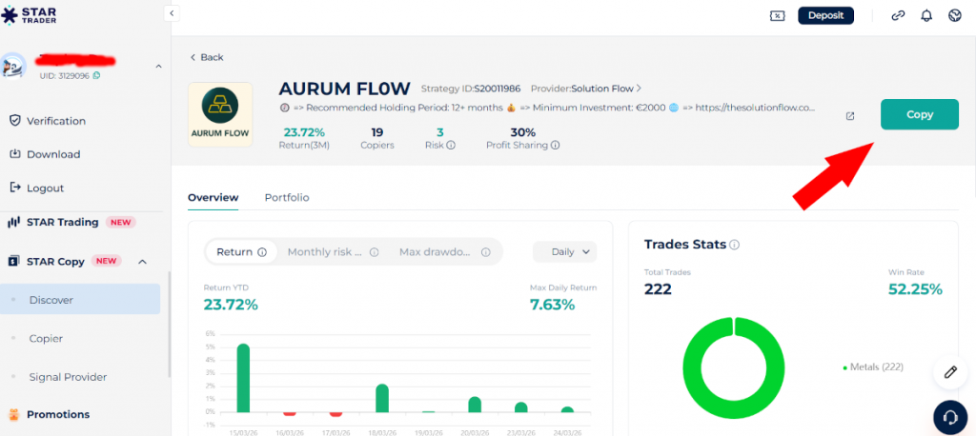
Task: Click the Solution Flow provider name
Action: pyautogui.click(x=602, y=89)
